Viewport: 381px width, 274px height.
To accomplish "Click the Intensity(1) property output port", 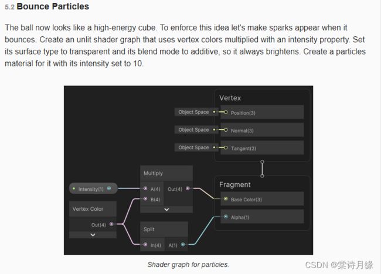I will point(109,189).
